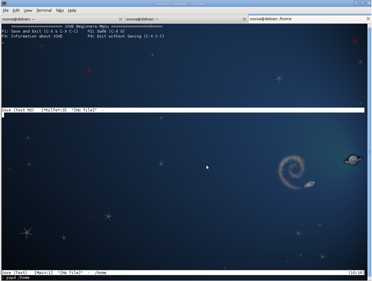Open the Help menu
Image resolution: width=372 pixels, height=281 pixels.
72,10
